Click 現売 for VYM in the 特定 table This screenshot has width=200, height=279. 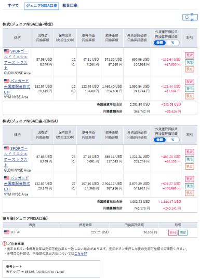tap(189, 89)
